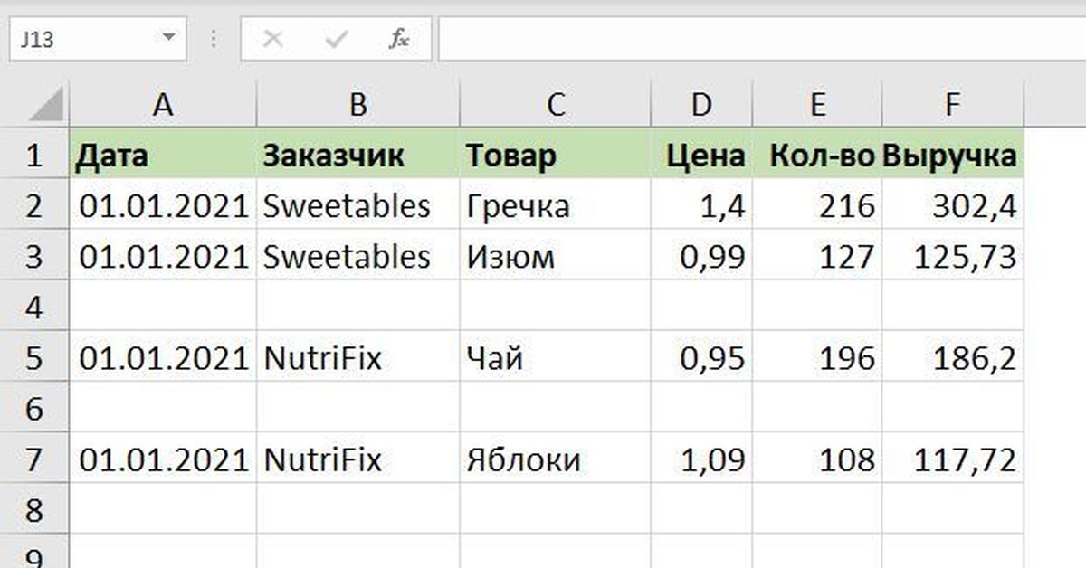Click cell containing 125,73
Image resolution: width=1086 pixels, height=568 pixels.
pos(952,258)
